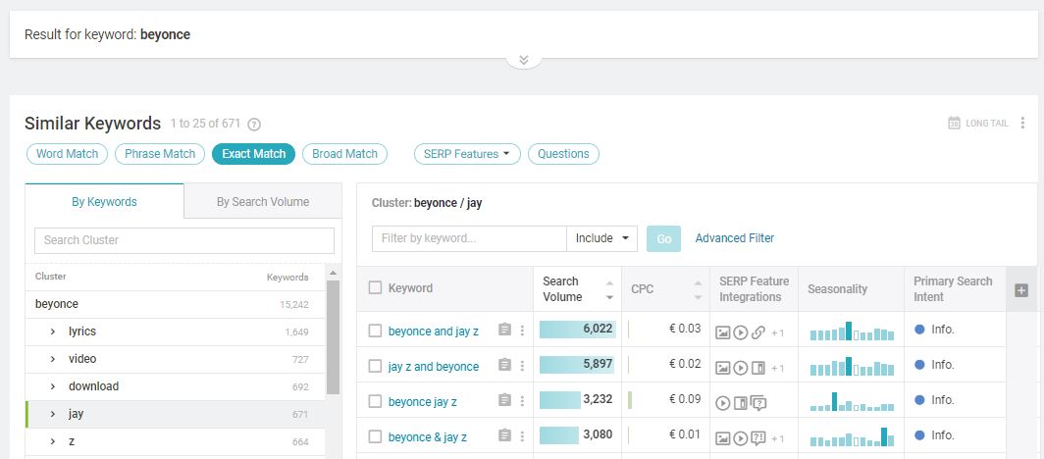The image size is (1044, 459).
Task: Check the 'beyonce jay z' row checkbox
Action: (376, 401)
